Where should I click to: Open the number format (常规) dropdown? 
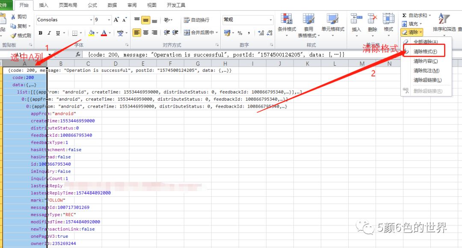click(x=270, y=20)
